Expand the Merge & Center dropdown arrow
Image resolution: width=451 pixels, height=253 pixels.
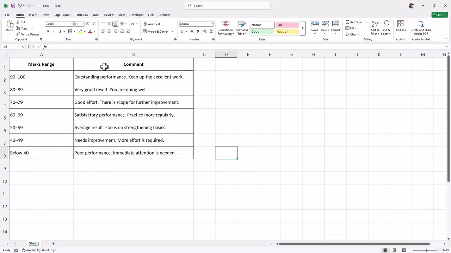[172, 31]
